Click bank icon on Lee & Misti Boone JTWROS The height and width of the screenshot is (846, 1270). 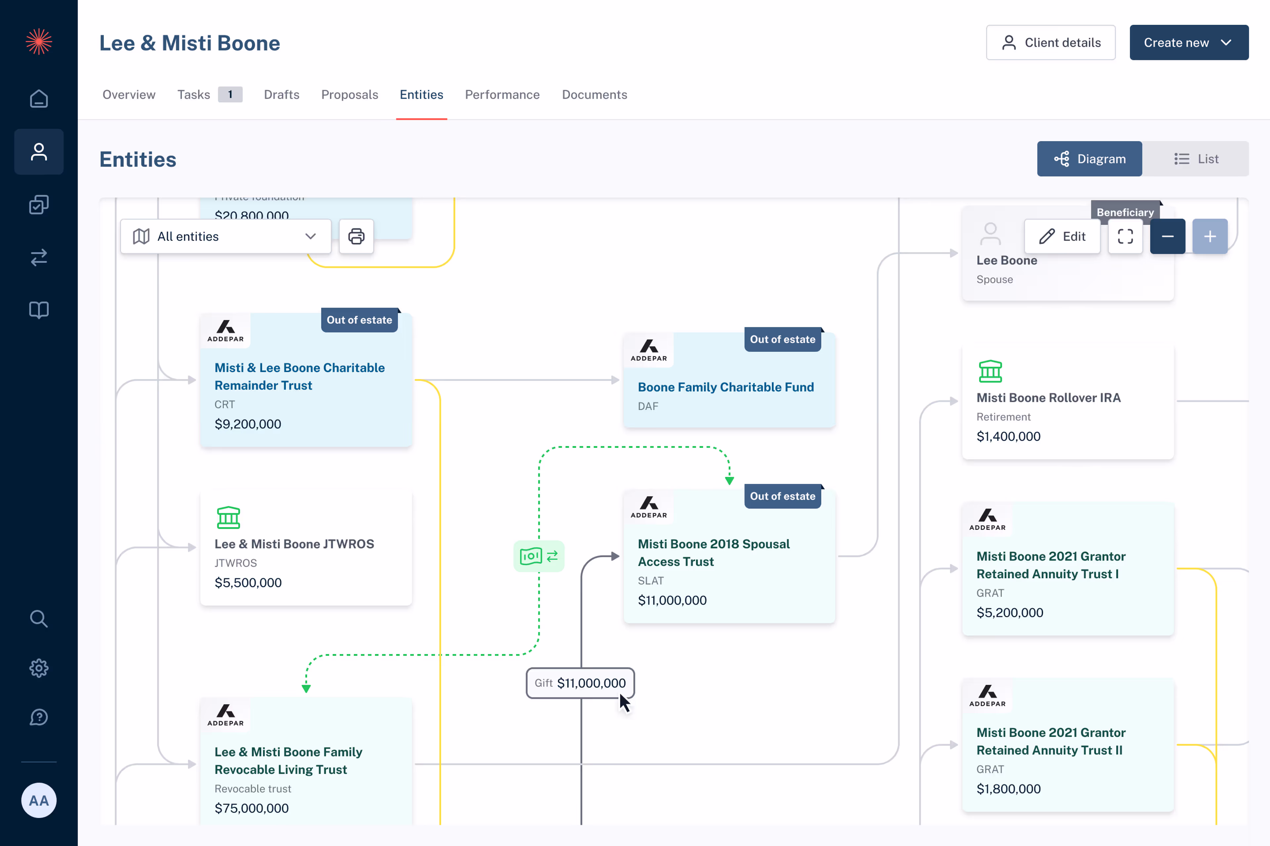[x=229, y=518]
